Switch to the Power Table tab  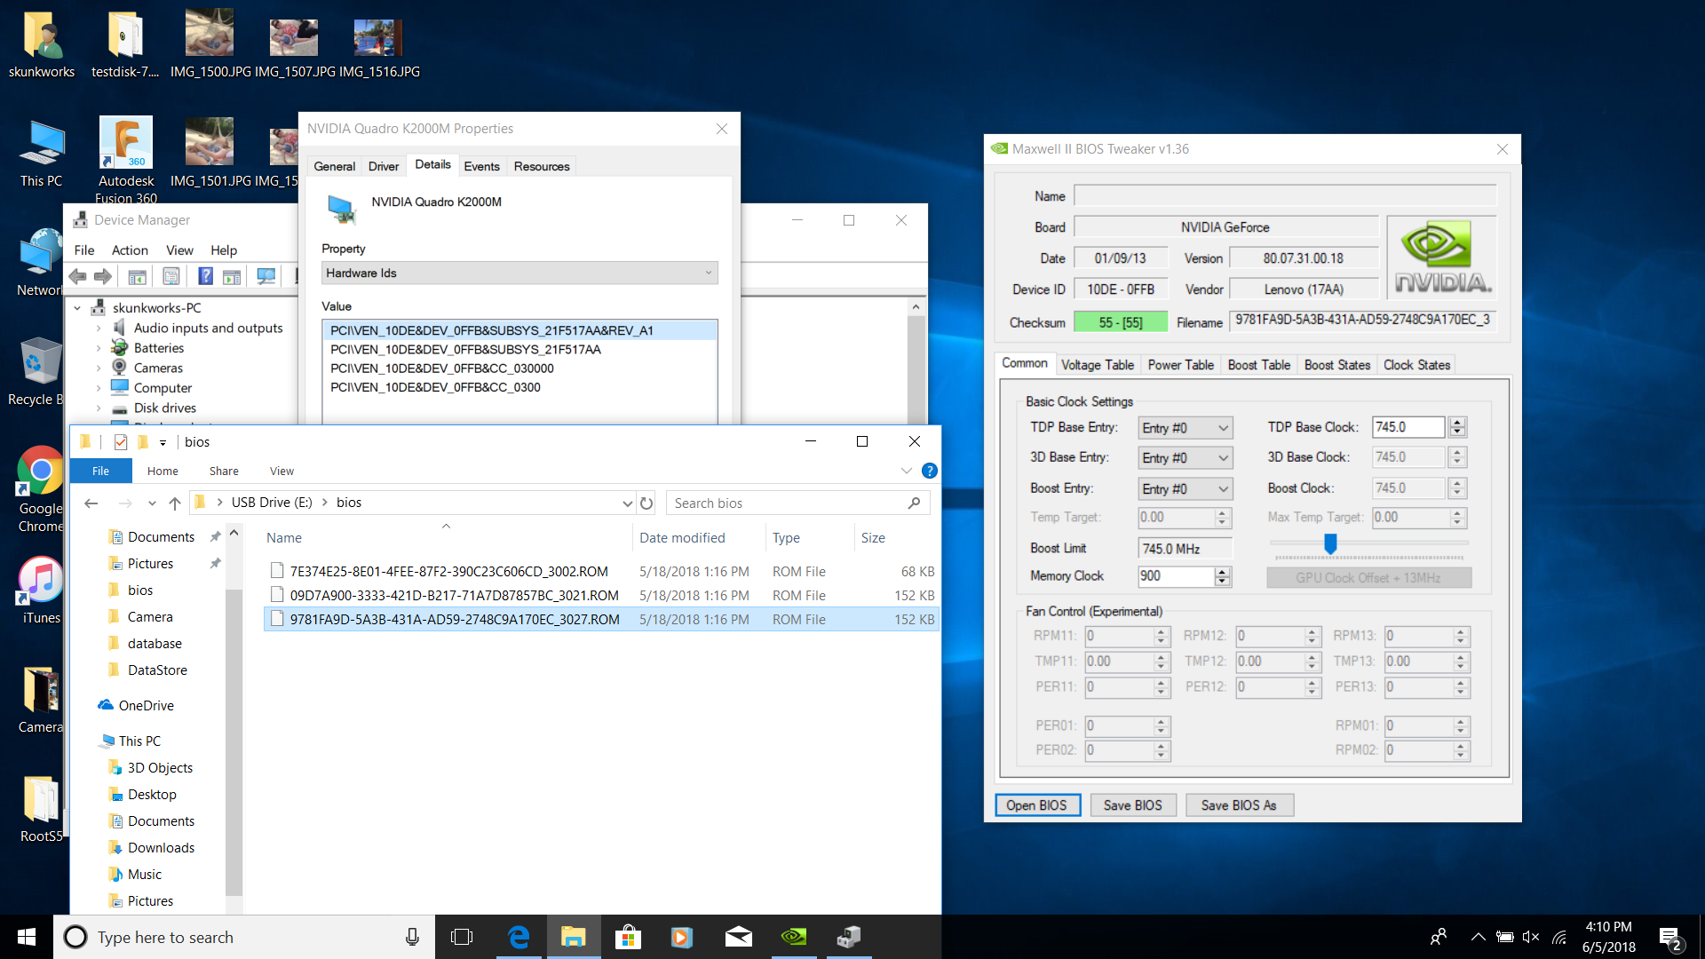pyautogui.click(x=1180, y=365)
